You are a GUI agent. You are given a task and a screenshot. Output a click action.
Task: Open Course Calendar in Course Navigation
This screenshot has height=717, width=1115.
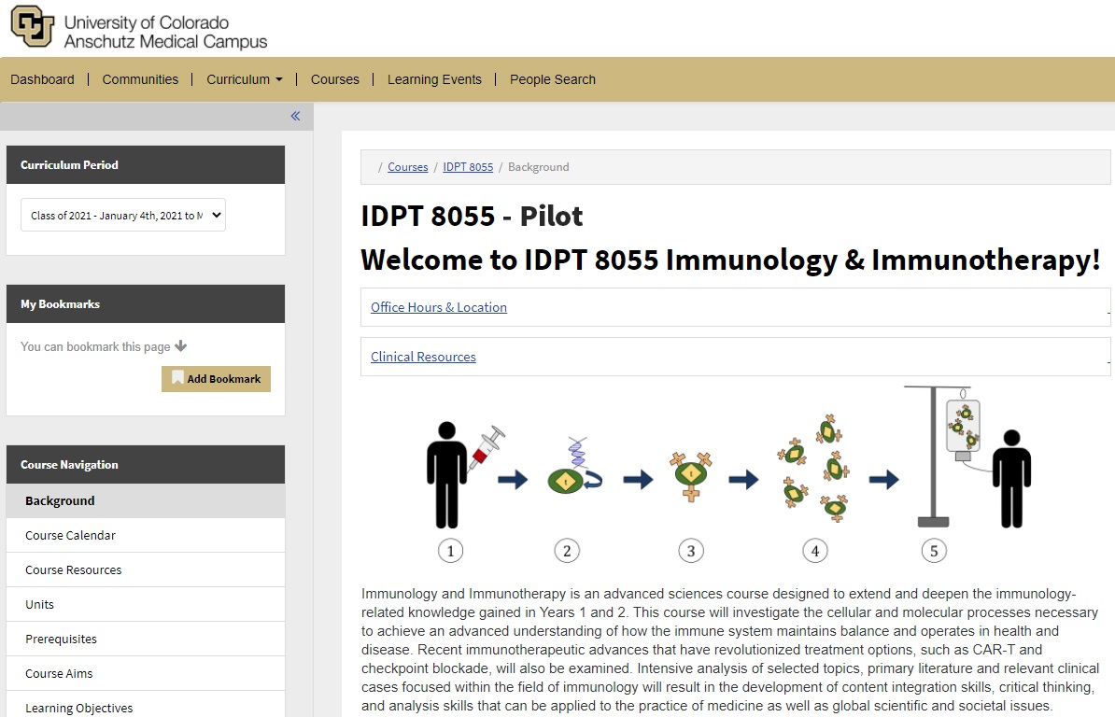(x=71, y=536)
